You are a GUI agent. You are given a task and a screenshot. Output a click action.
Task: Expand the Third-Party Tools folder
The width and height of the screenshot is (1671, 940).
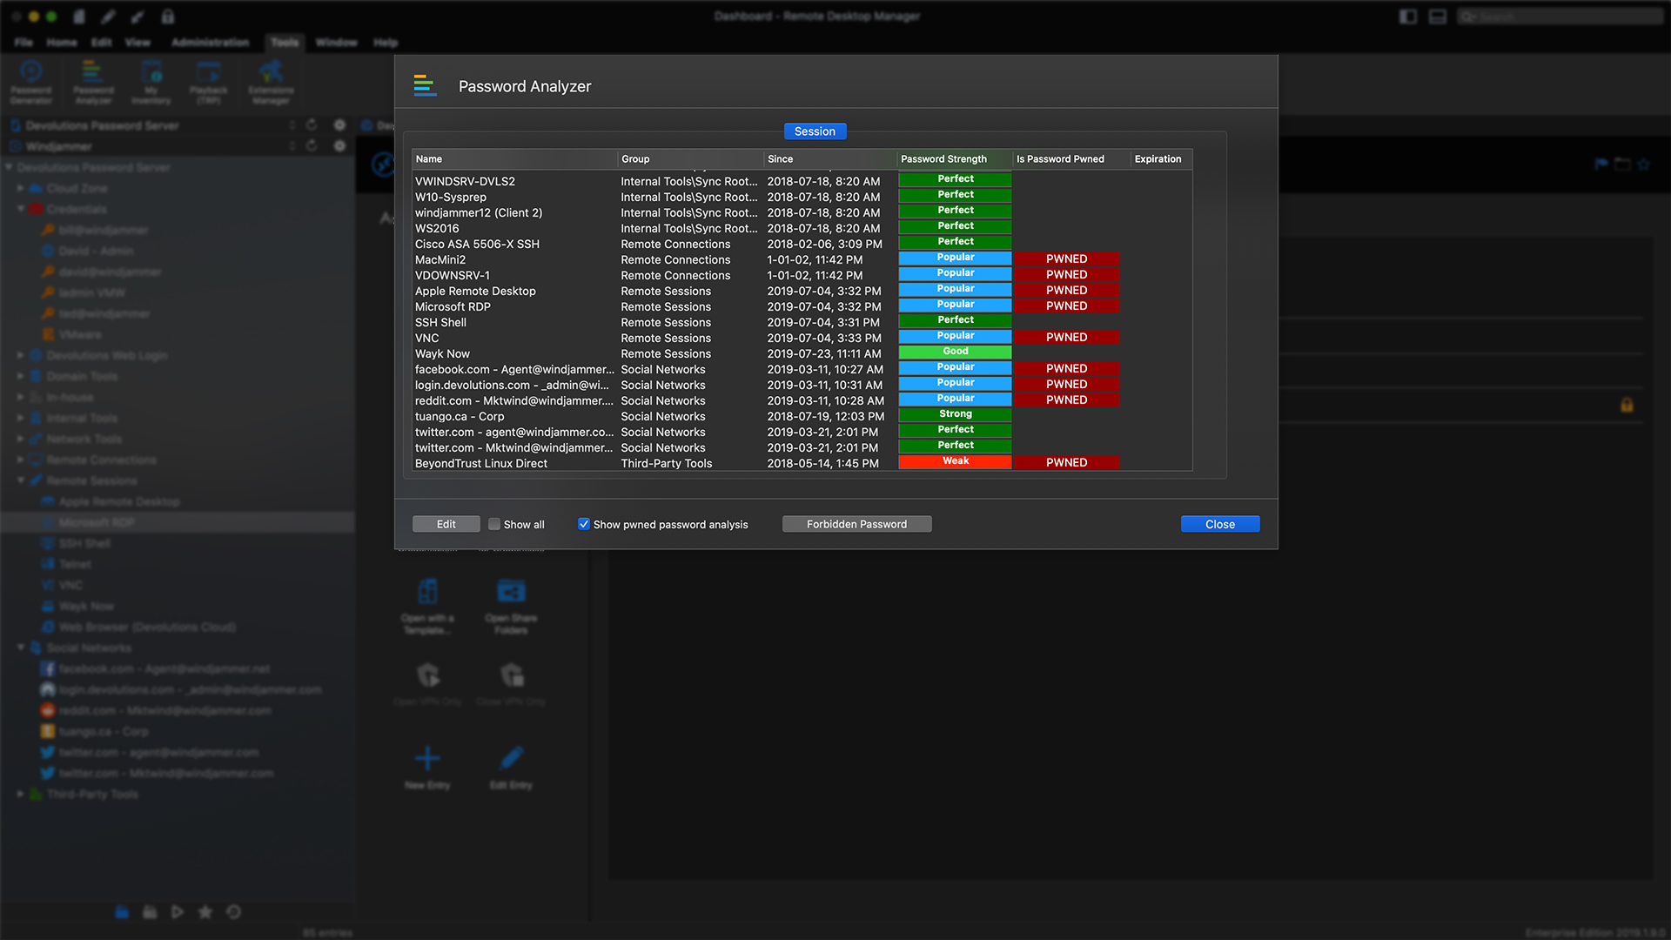coord(20,794)
